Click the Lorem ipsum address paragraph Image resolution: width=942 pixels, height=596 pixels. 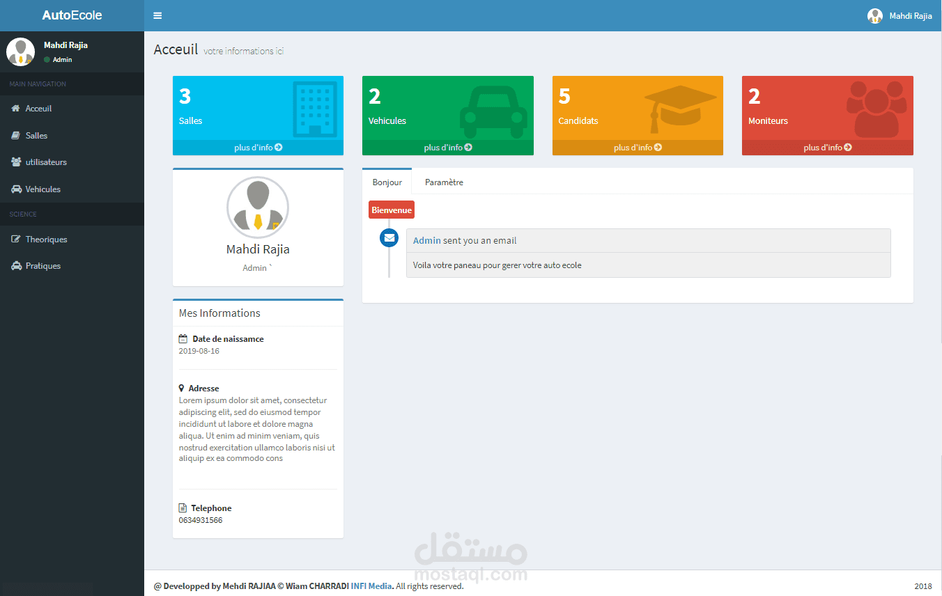[x=257, y=430]
